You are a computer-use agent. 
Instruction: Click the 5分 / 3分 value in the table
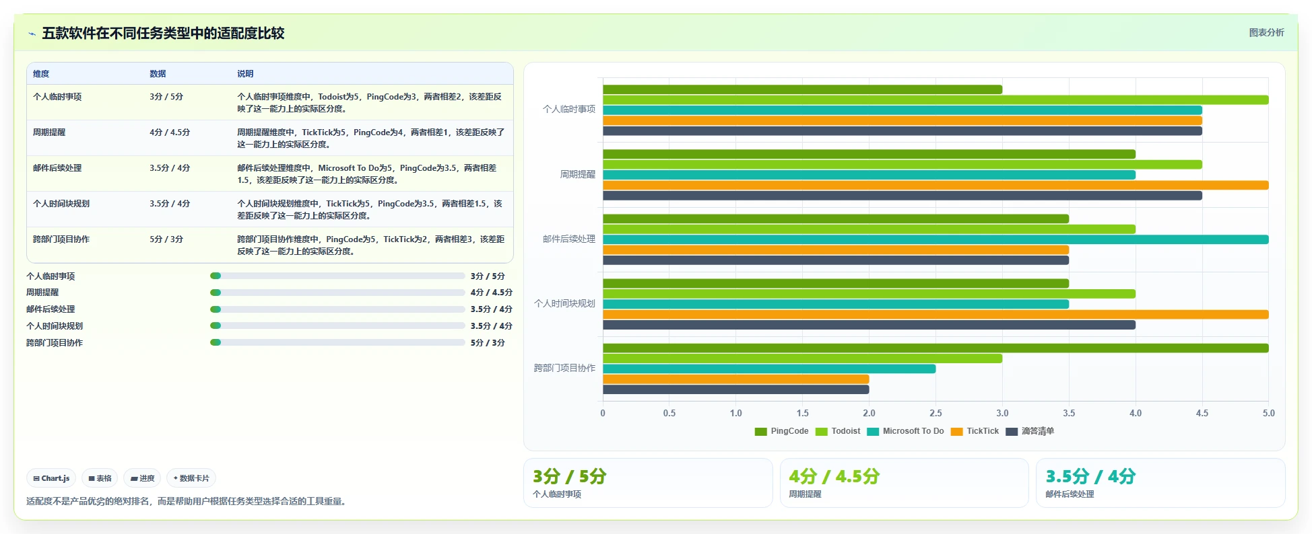pos(166,239)
